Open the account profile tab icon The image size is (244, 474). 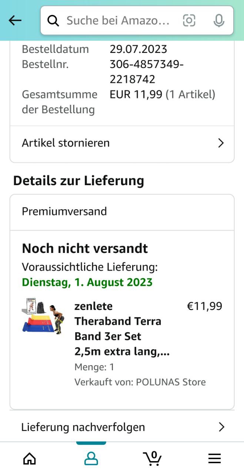point(91,458)
